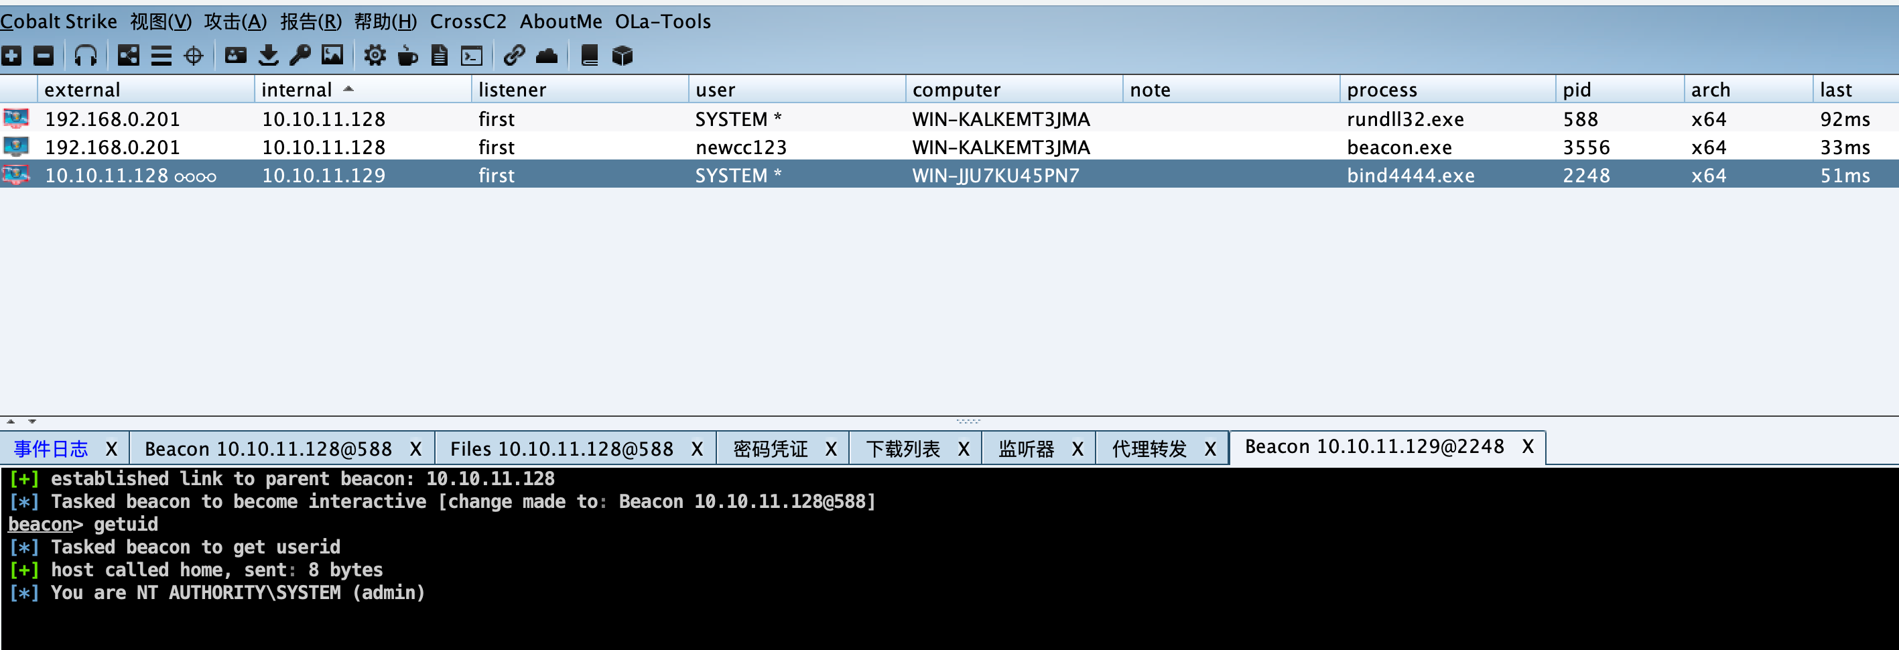The height and width of the screenshot is (650, 1899).
Task: Open the screenshots picture icon
Action: tap(332, 55)
